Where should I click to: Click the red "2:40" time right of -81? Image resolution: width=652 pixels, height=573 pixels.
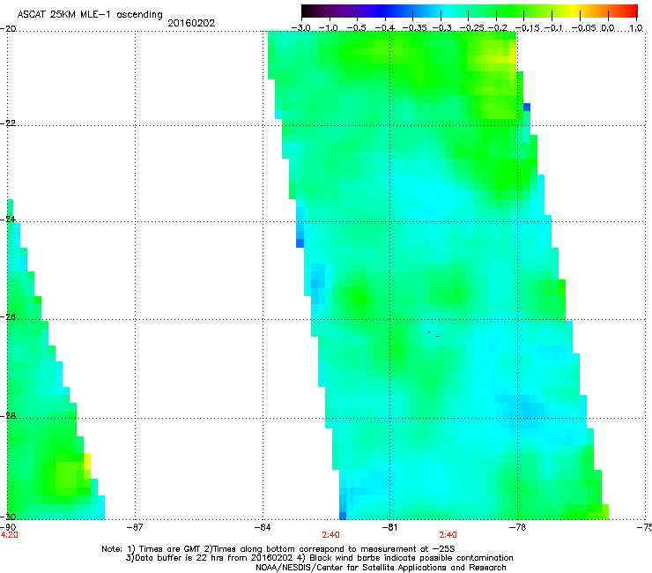pyautogui.click(x=448, y=535)
